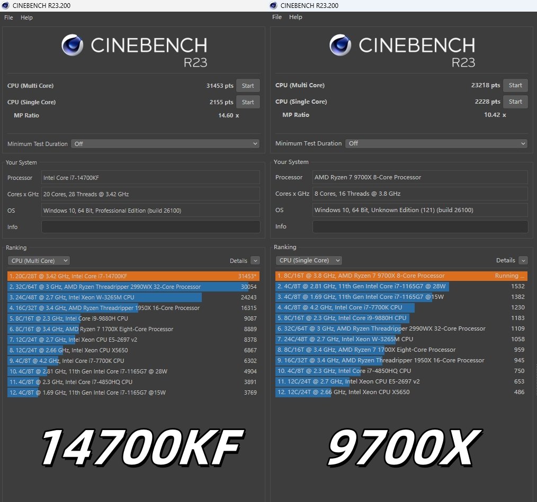Open CPU (Multi Core) ranking dropdown, left window
Viewport: 537px width, 502px height.
39,261
